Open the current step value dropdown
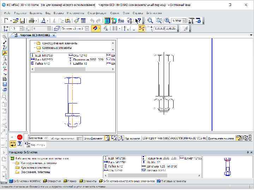The image size is (254, 190). point(21,28)
